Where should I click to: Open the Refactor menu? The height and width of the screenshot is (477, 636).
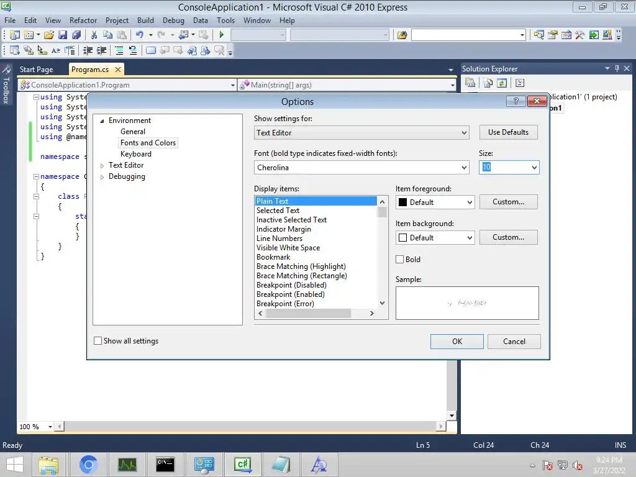pyautogui.click(x=83, y=20)
